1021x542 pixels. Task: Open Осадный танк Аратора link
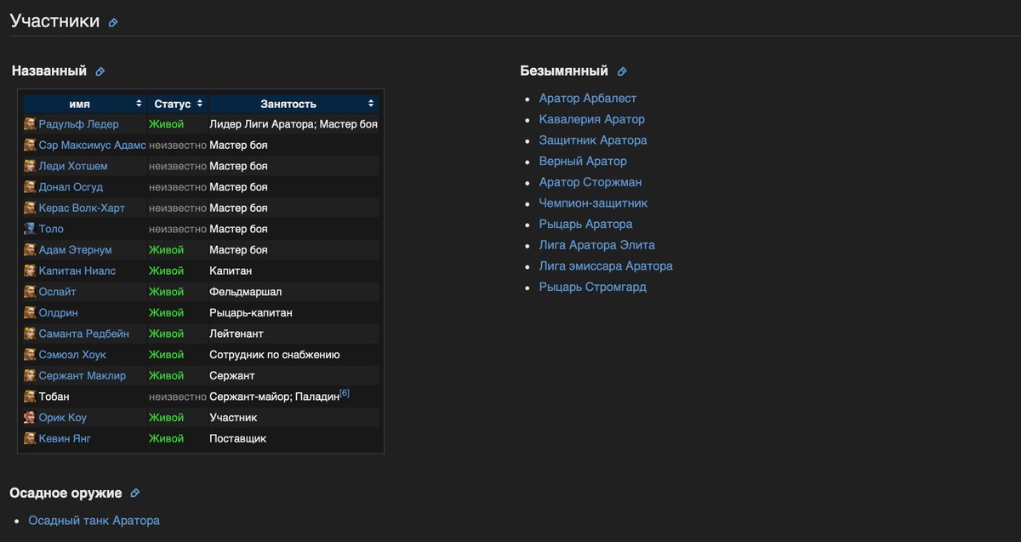[x=94, y=521]
